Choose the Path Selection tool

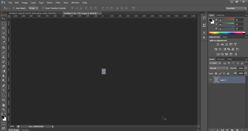click(3, 95)
